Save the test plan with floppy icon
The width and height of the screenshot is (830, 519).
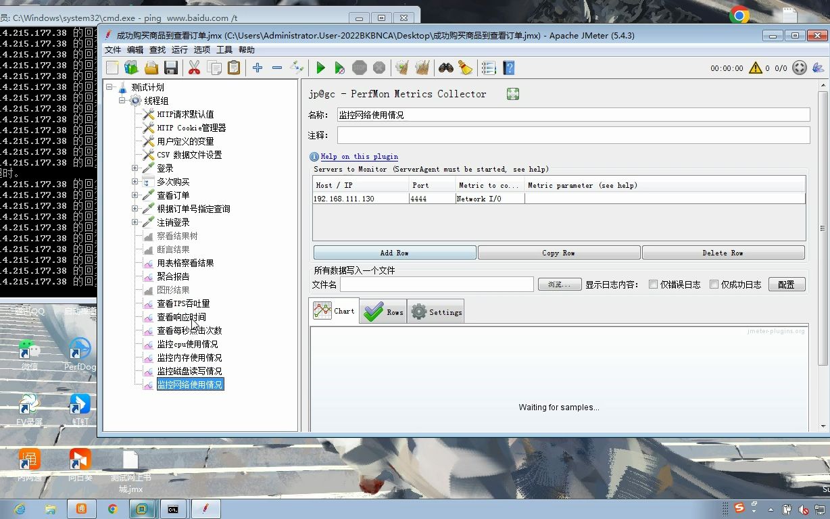[171, 68]
